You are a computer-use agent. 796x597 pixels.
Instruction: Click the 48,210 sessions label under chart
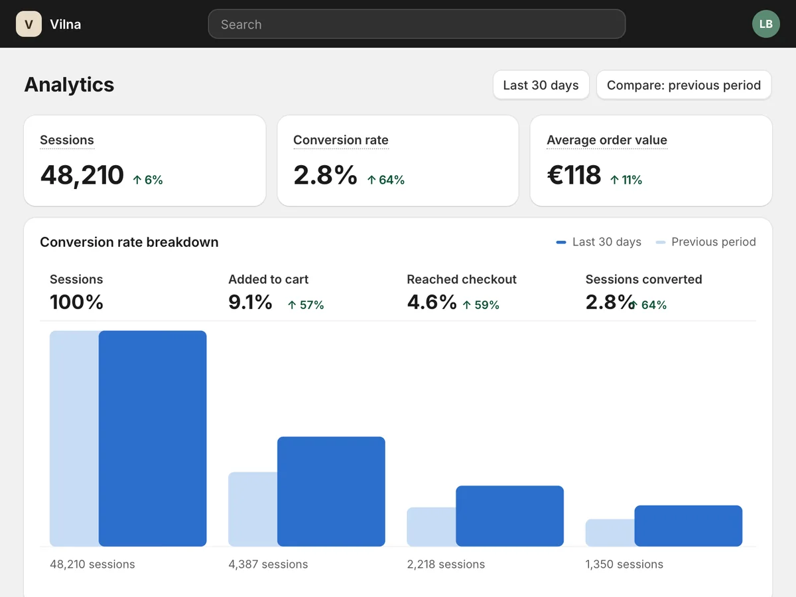(x=92, y=564)
